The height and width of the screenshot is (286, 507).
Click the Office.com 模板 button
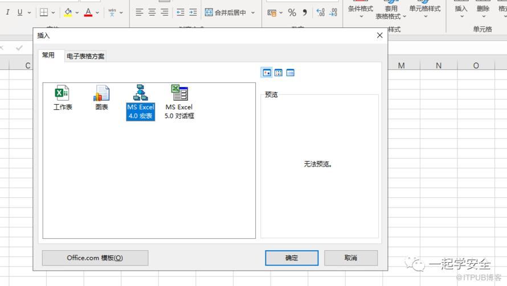point(95,258)
